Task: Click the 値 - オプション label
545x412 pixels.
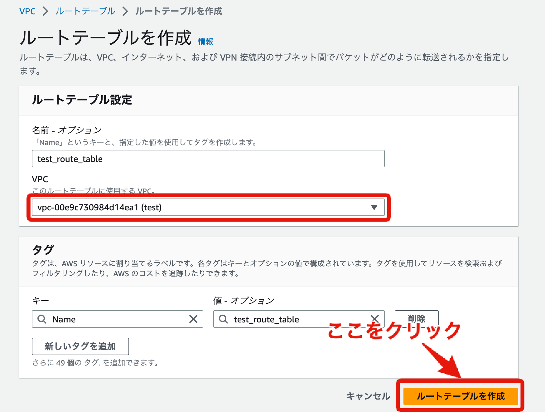Action: point(244,300)
